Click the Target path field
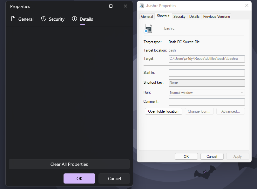This screenshot has height=189, width=257. pyautogui.click(x=207, y=59)
